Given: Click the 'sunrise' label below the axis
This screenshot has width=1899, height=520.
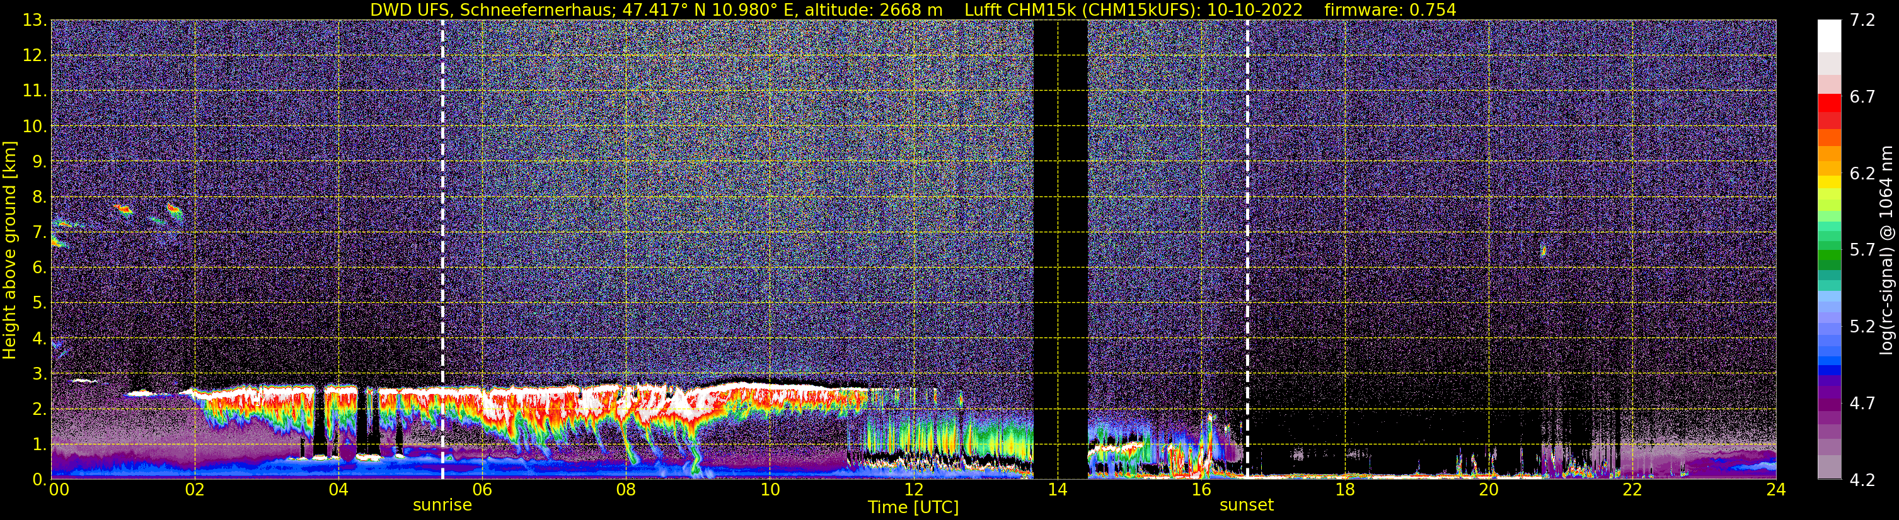Looking at the screenshot, I should pyautogui.click(x=442, y=506).
